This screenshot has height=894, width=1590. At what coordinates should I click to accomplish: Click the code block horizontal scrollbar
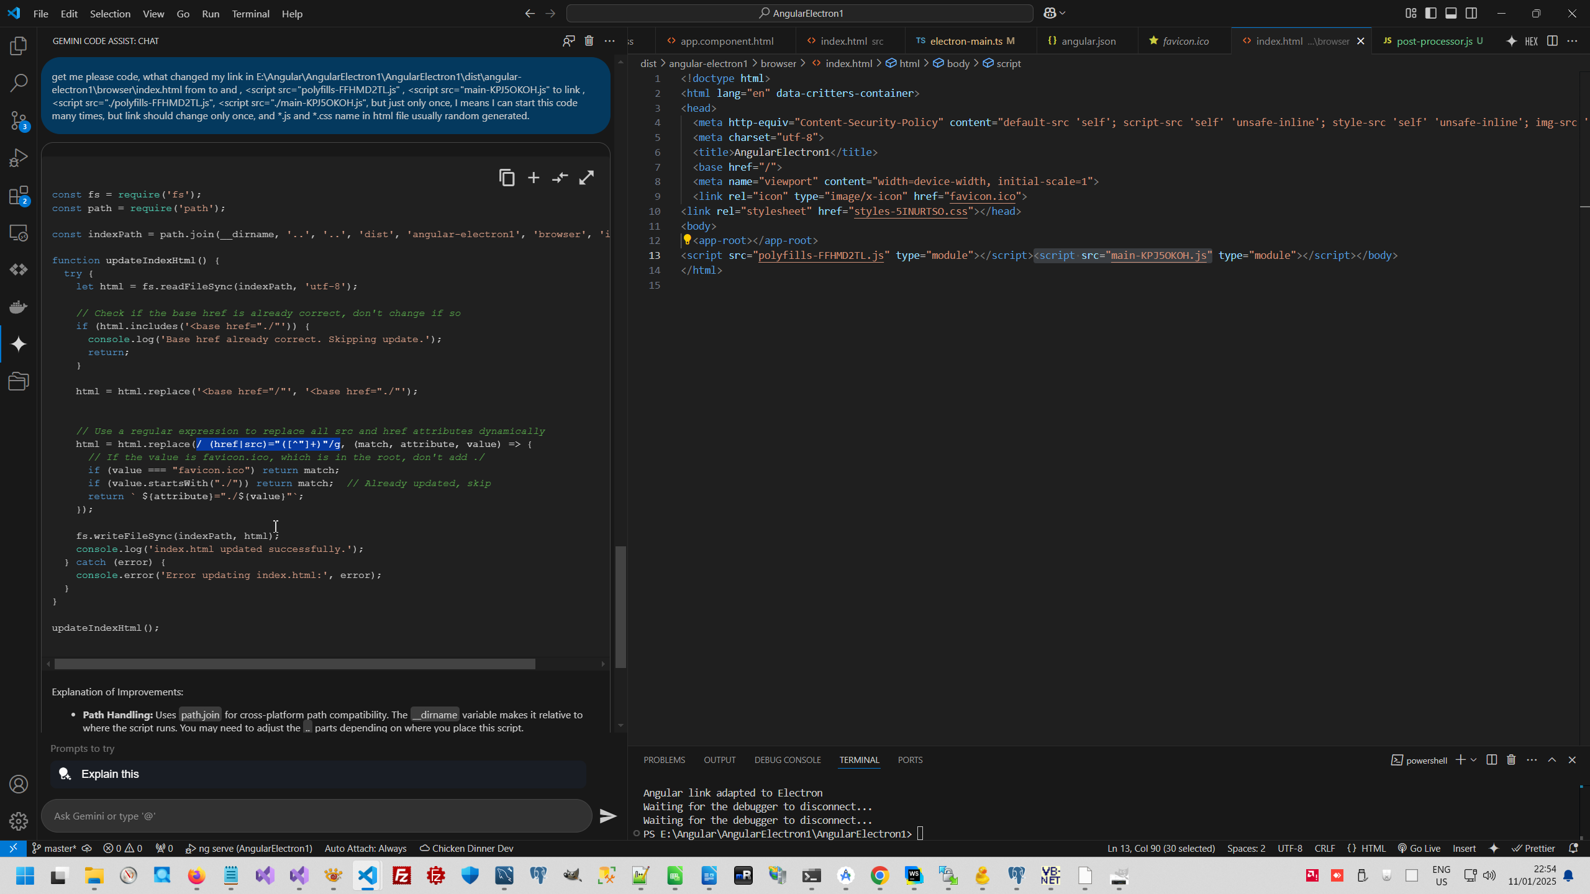pyautogui.click(x=294, y=664)
